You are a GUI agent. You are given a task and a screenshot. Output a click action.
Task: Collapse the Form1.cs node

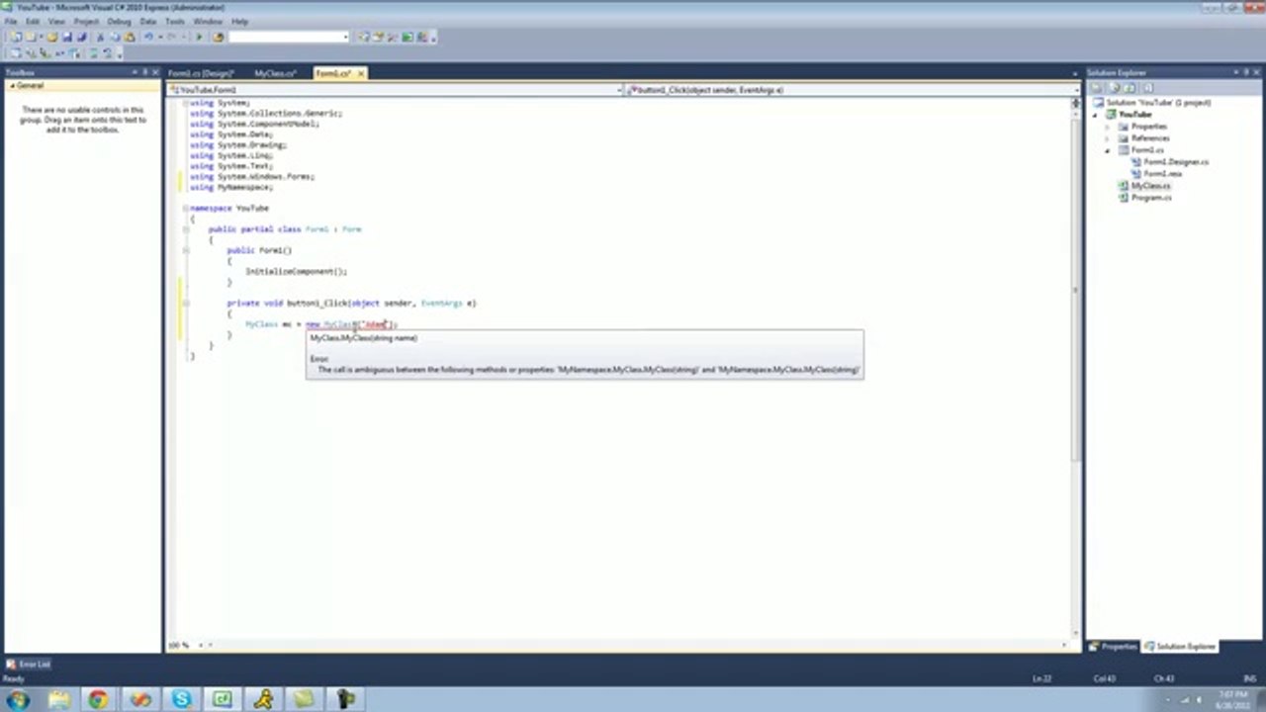pyautogui.click(x=1108, y=150)
